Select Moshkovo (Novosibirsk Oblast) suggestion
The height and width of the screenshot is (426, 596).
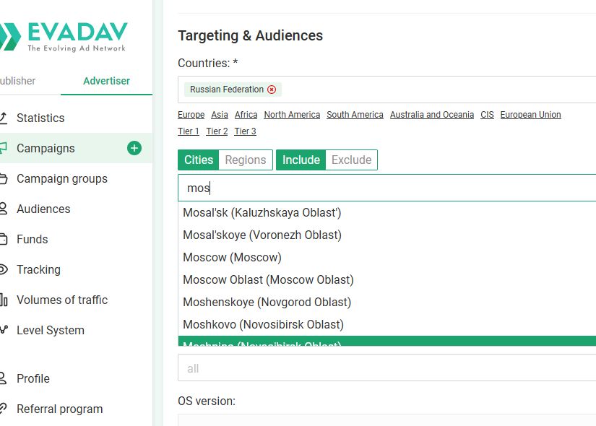263,324
